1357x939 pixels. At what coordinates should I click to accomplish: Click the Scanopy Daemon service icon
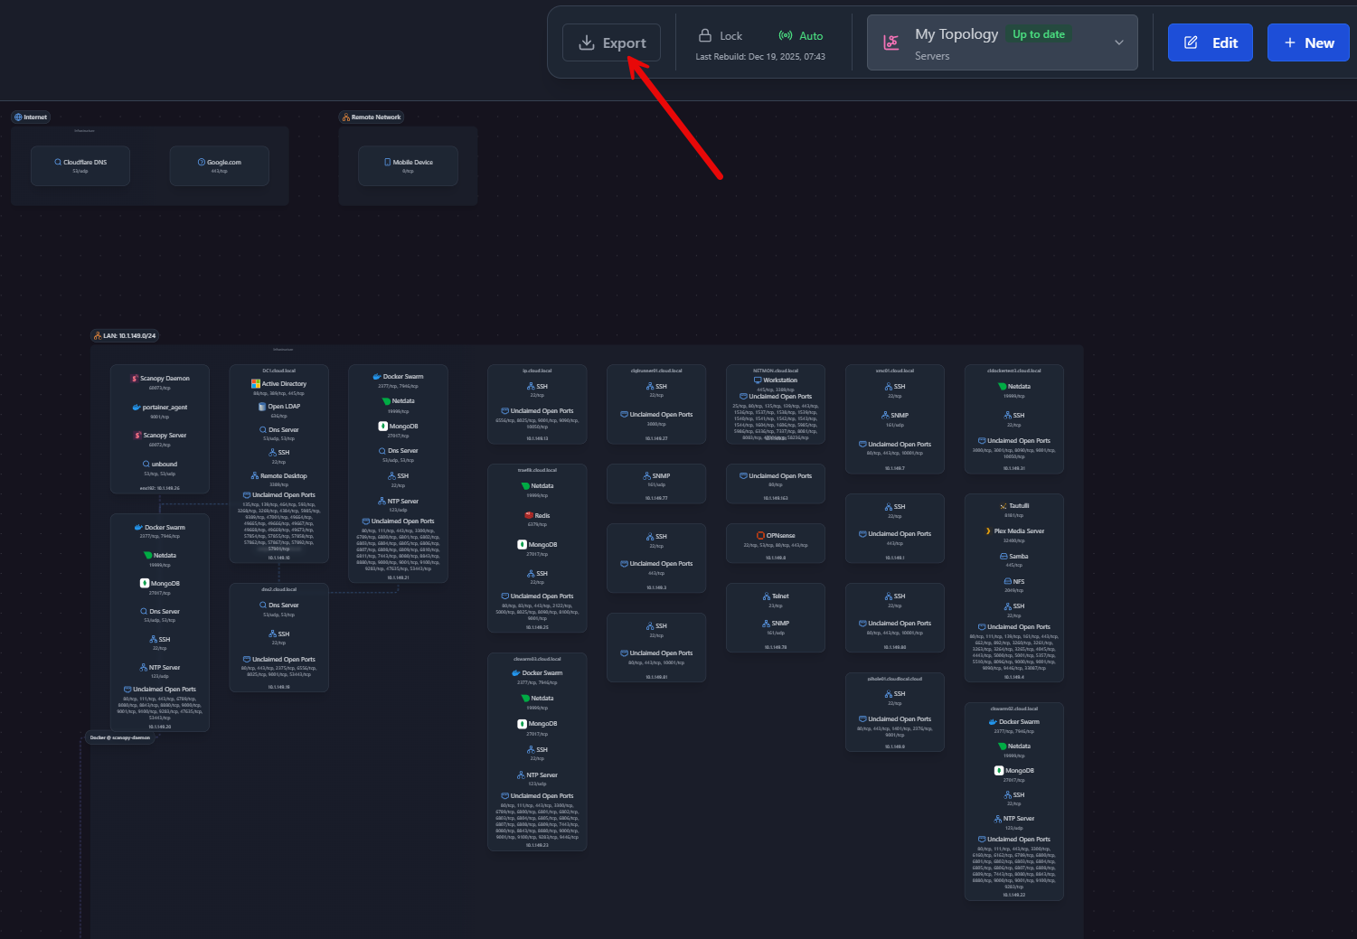[x=135, y=379]
